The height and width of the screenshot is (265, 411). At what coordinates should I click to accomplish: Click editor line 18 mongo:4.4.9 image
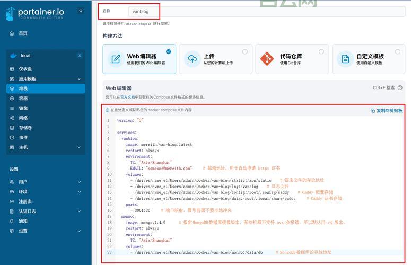click(x=146, y=223)
